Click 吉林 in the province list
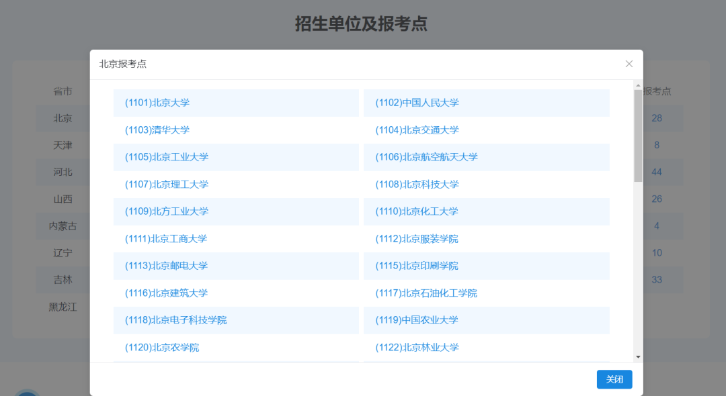 tap(63, 280)
